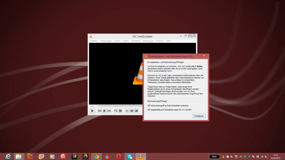Image resolution: width=285 pixels, height=160 pixels.
Task: Open Google Chrome from taskbar
Action: coord(97,156)
